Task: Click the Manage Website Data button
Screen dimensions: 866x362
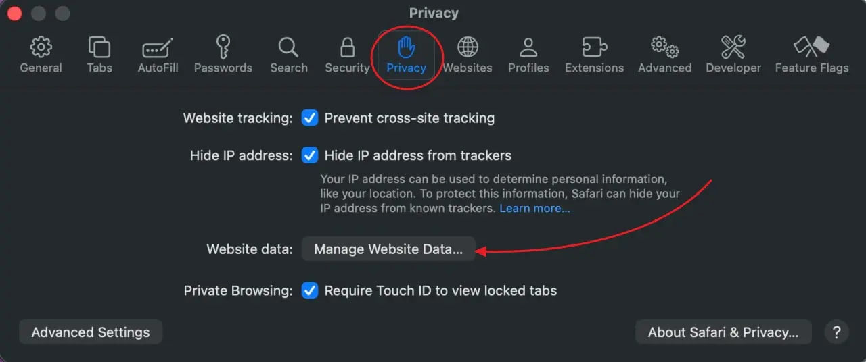Action: [388, 249]
